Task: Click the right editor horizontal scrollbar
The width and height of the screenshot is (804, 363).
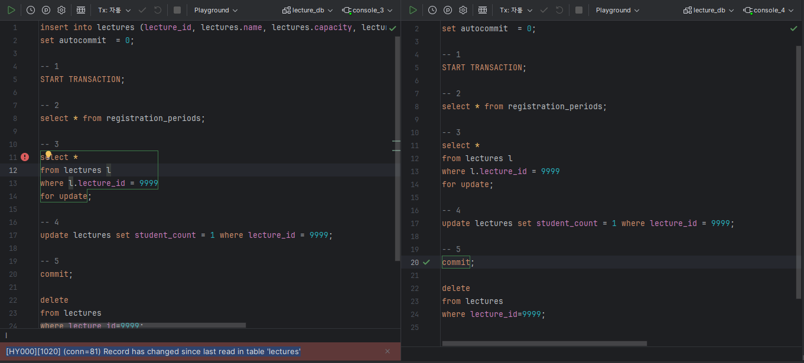Action: pos(544,343)
